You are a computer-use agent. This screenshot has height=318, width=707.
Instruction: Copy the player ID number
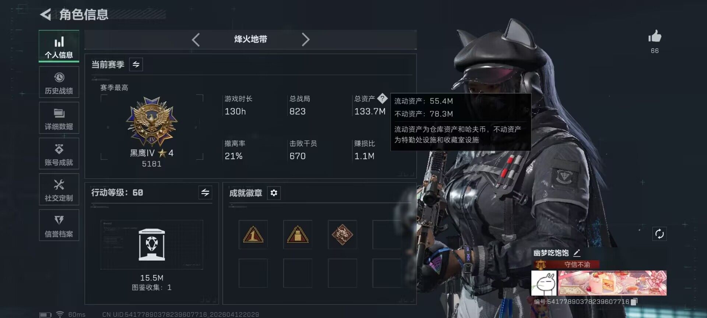point(634,302)
